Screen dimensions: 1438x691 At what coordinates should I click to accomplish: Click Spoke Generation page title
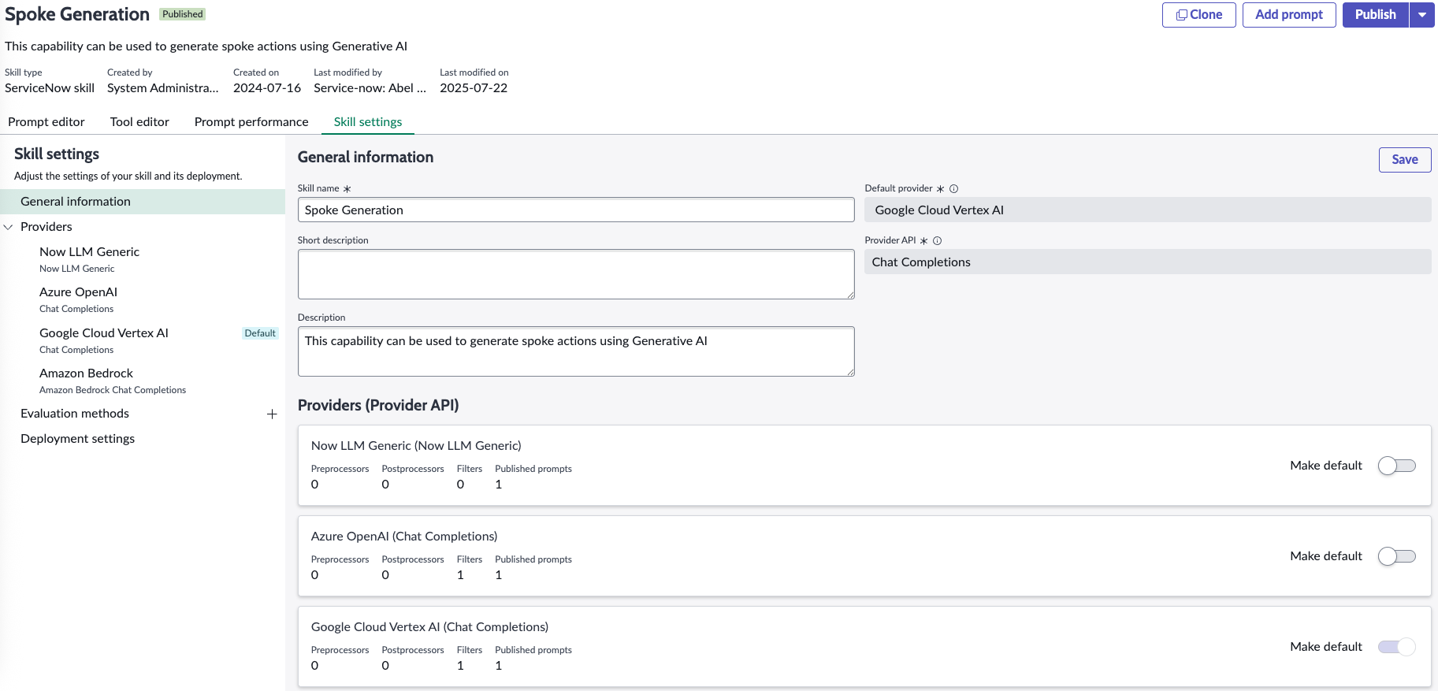[x=77, y=14]
